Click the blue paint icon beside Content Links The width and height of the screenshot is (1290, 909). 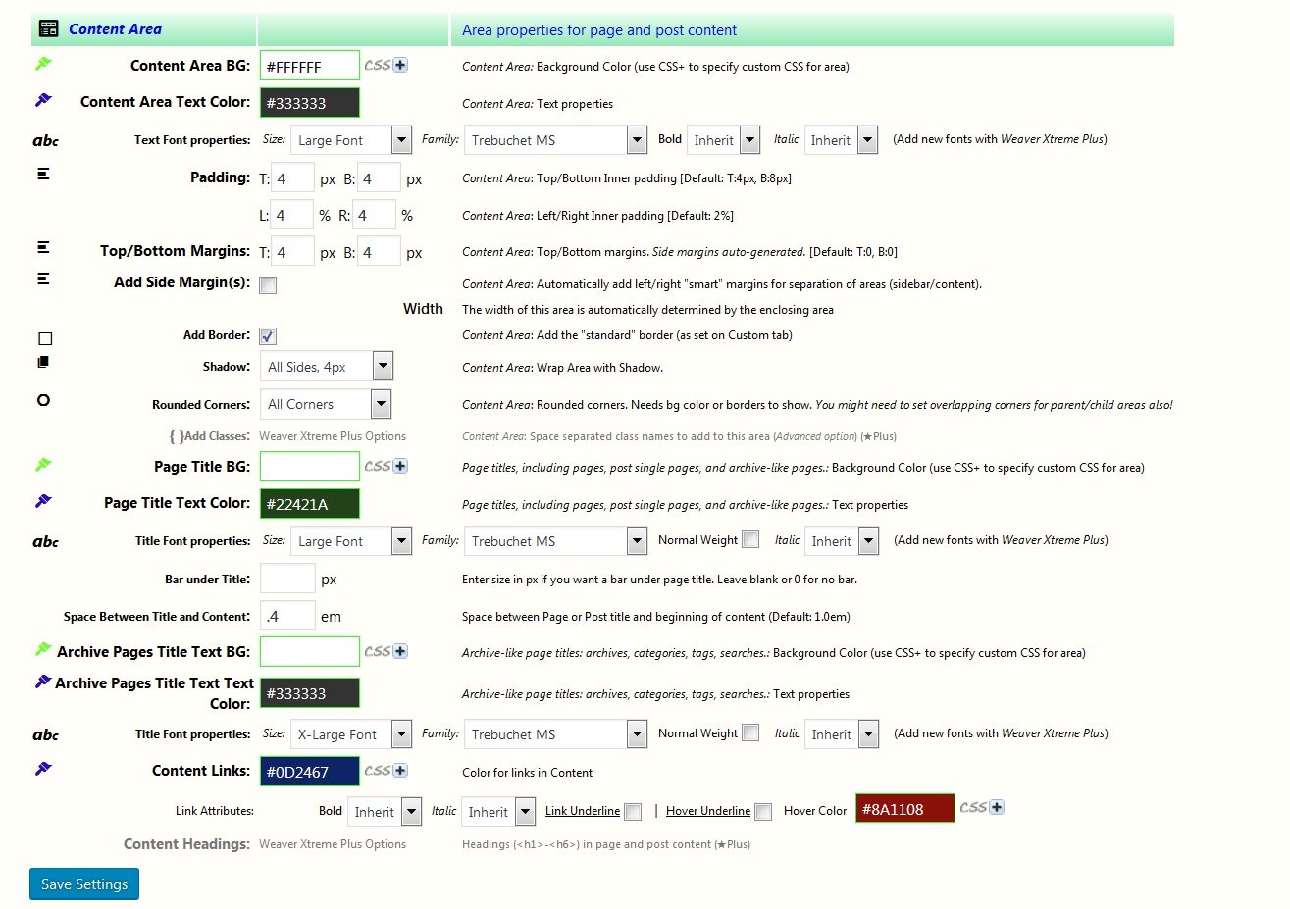pyautogui.click(x=43, y=769)
